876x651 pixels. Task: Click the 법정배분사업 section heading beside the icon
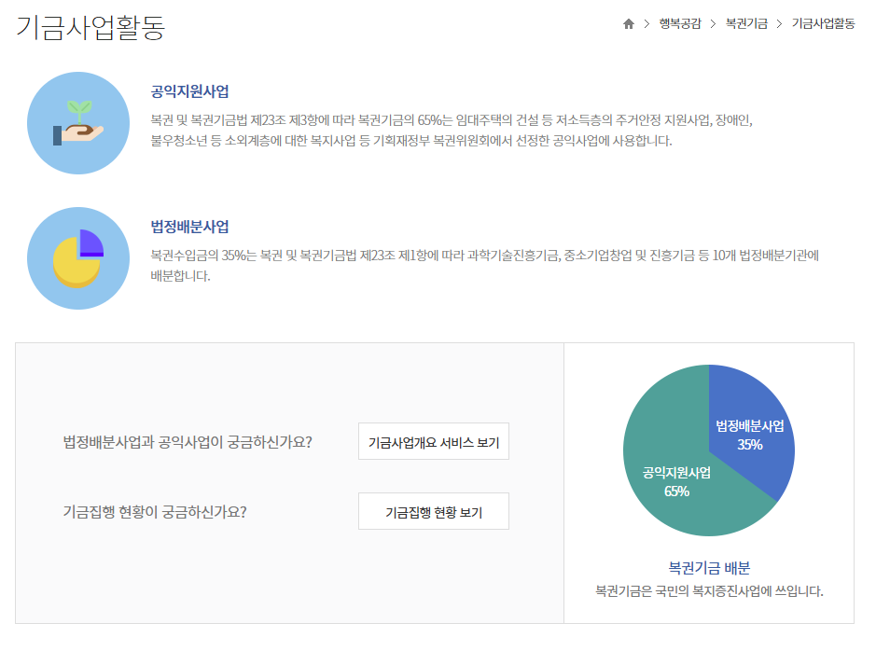pyautogui.click(x=189, y=227)
